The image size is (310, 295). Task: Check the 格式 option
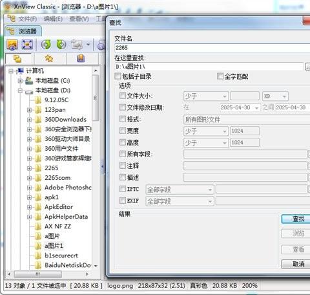[123, 119]
